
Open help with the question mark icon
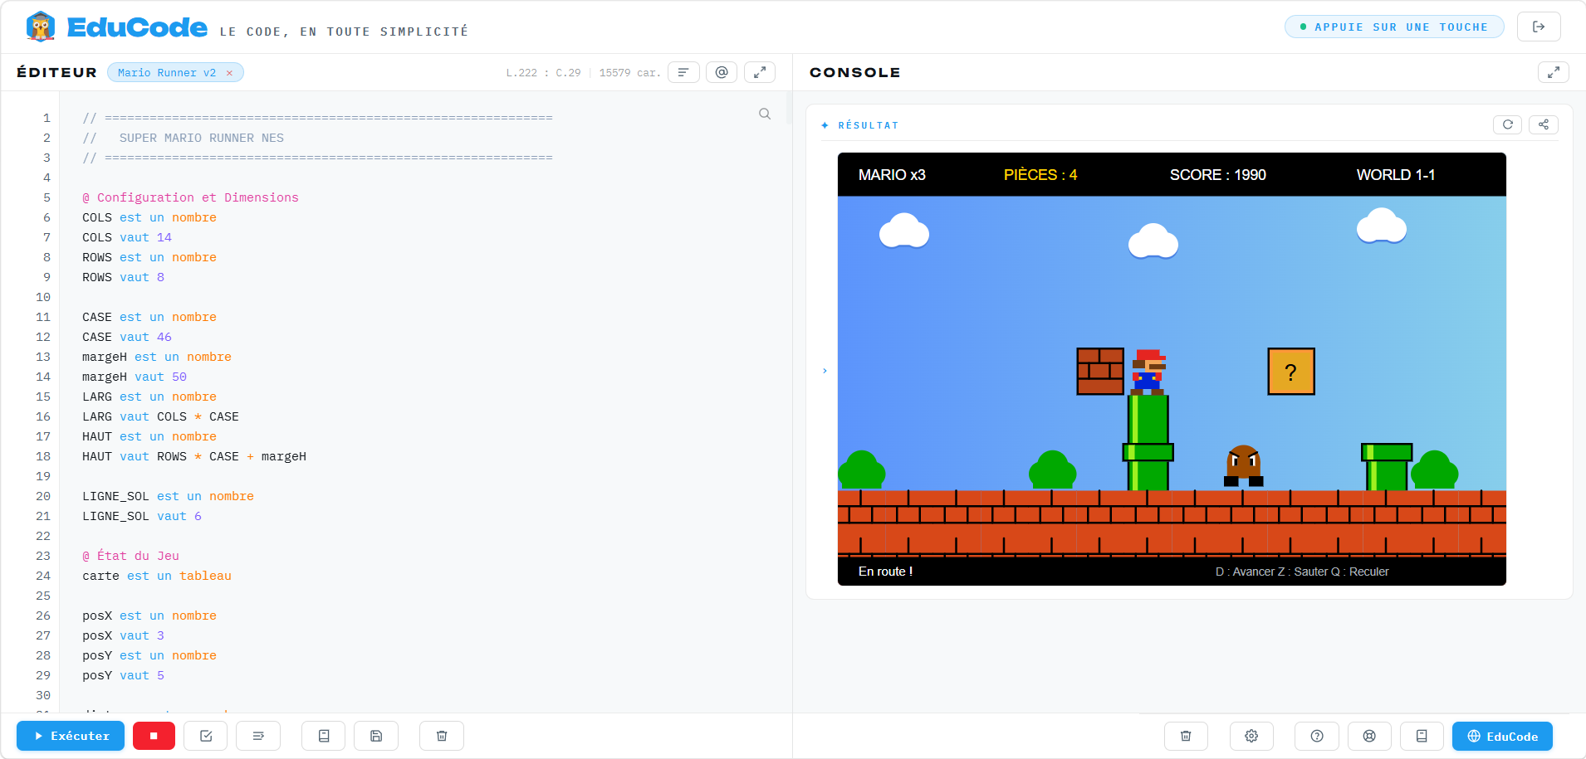point(1317,736)
